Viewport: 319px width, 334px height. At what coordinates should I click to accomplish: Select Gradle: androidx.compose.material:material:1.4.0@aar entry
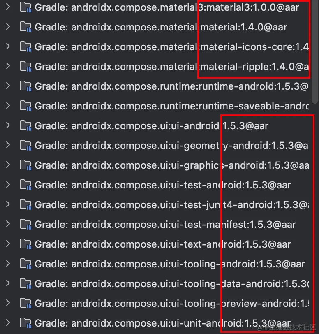(x=161, y=27)
